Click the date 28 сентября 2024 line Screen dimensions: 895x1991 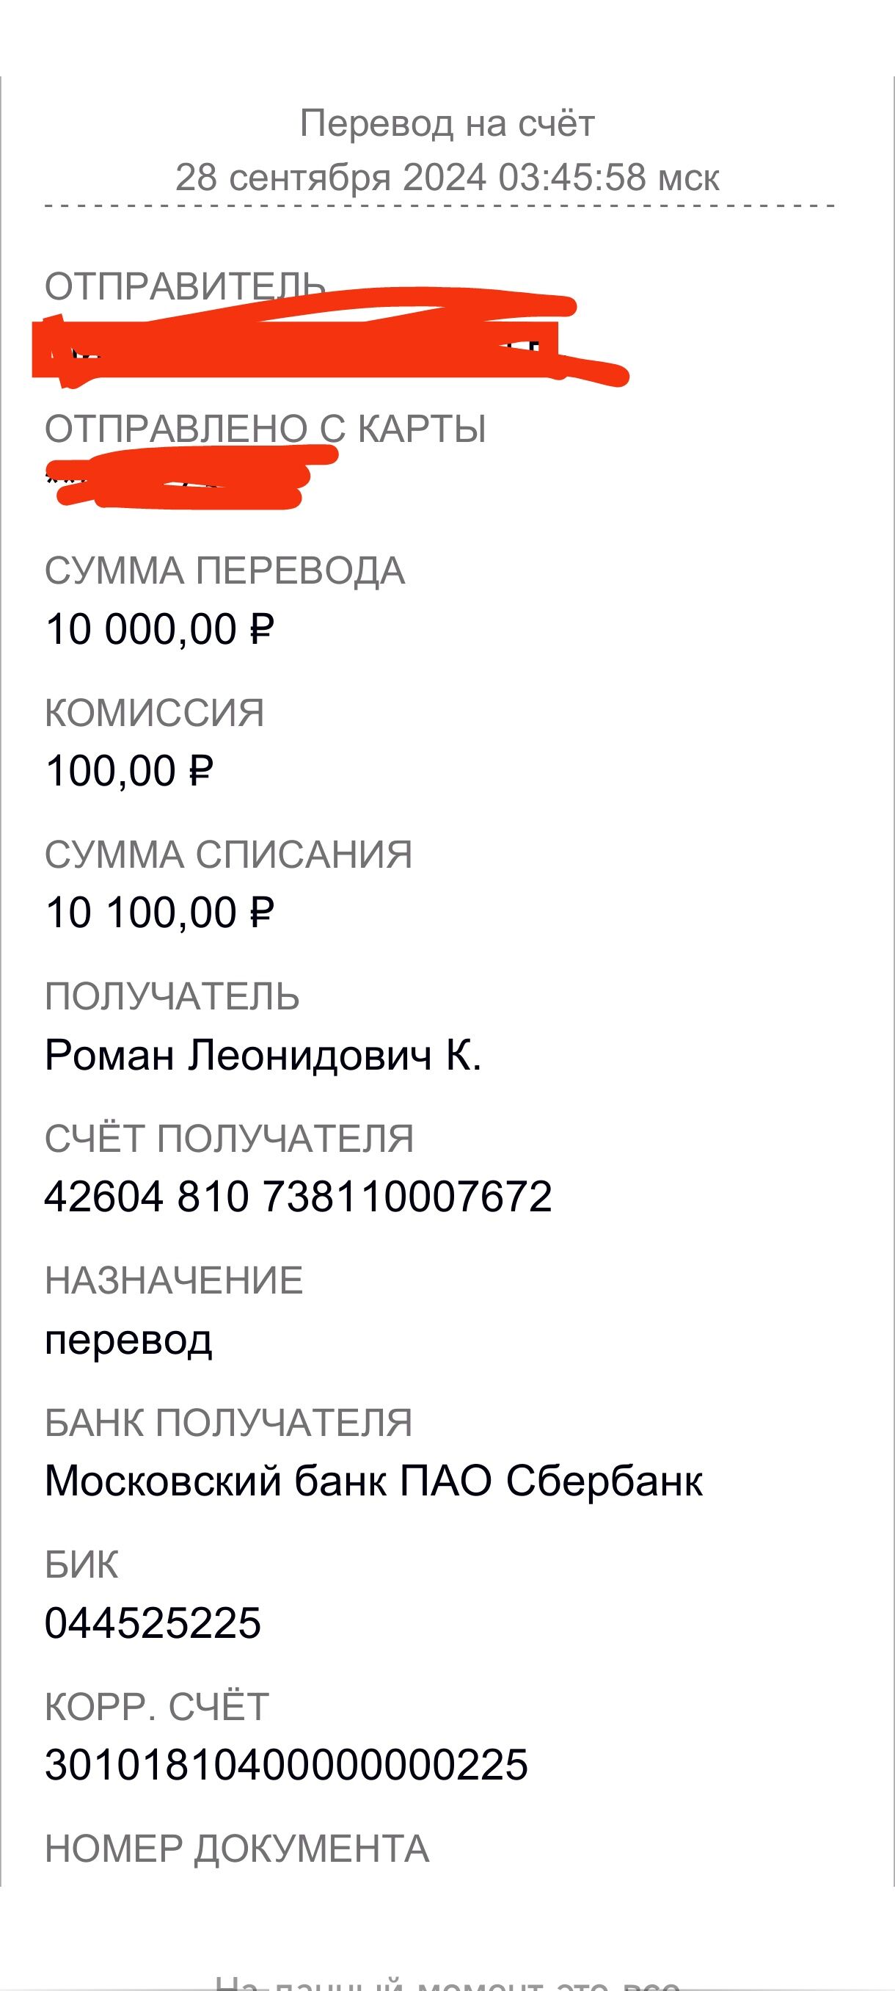click(x=447, y=178)
